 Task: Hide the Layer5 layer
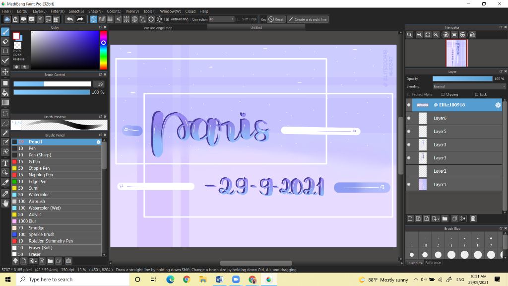[x=409, y=131]
